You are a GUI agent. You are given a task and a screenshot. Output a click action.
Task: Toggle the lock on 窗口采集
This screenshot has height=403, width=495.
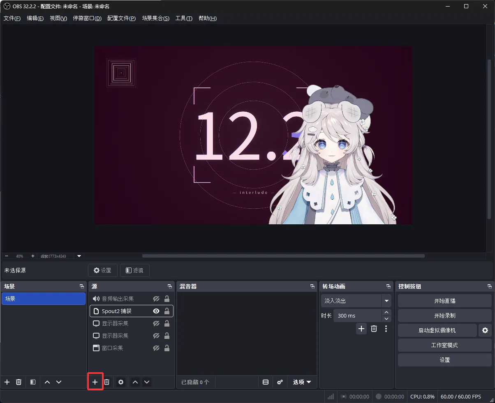[167, 348]
